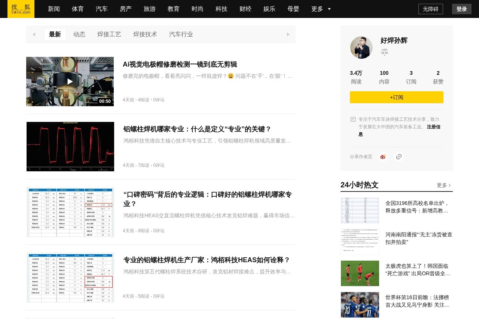The image size is (479, 319).
Task: Open article 专业的铝螺柱焊机生产厂家
Action: pyautogui.click(x=207, y=260)
